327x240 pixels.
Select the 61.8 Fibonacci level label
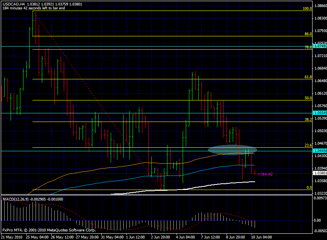pos(308,77)
